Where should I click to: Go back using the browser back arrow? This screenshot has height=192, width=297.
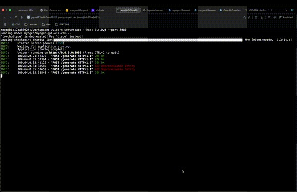(5, 17)
